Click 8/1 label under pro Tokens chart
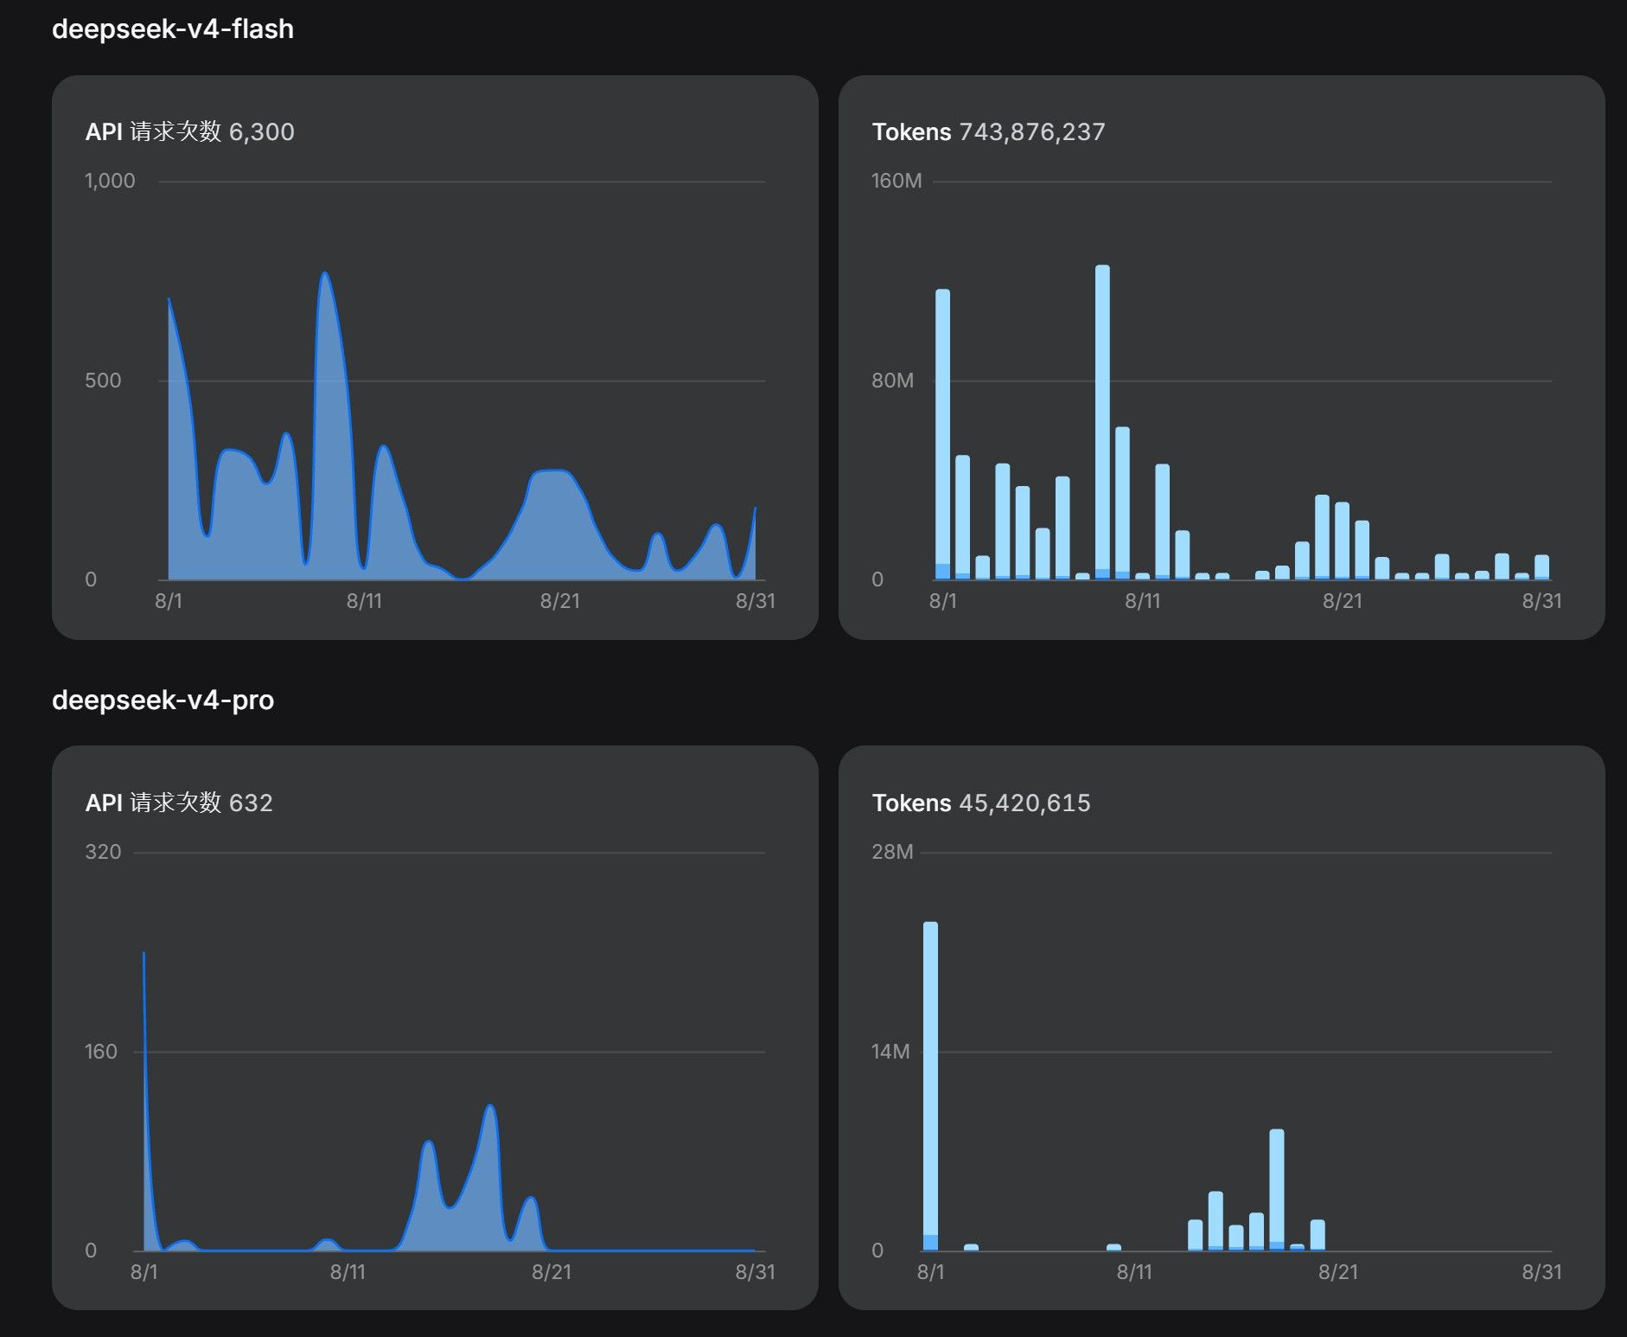The image size is (1627, 1337). click(931, 1272)
